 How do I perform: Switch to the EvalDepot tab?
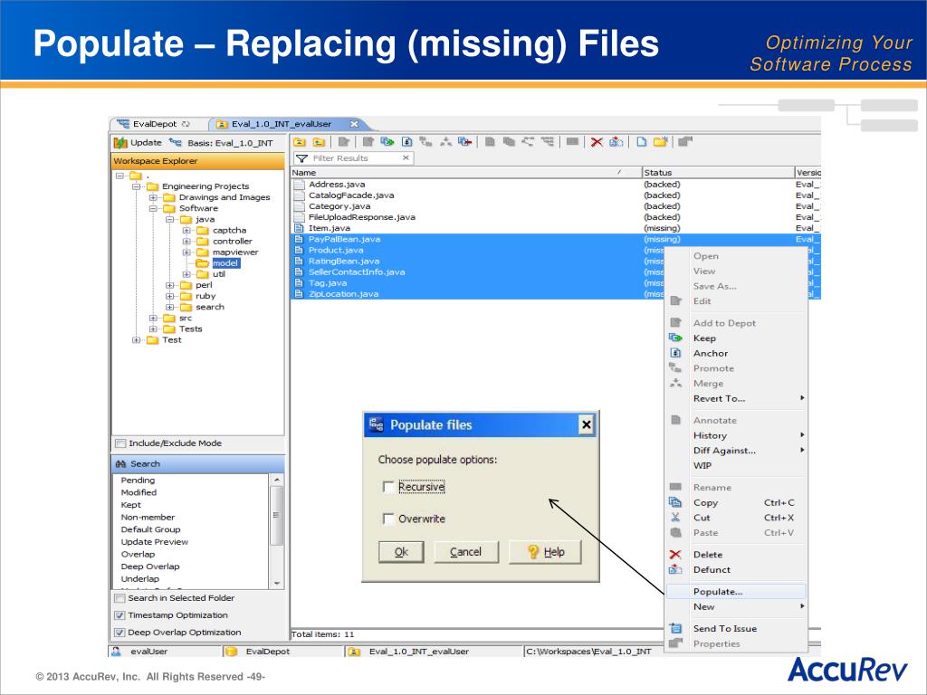(154, 124)
